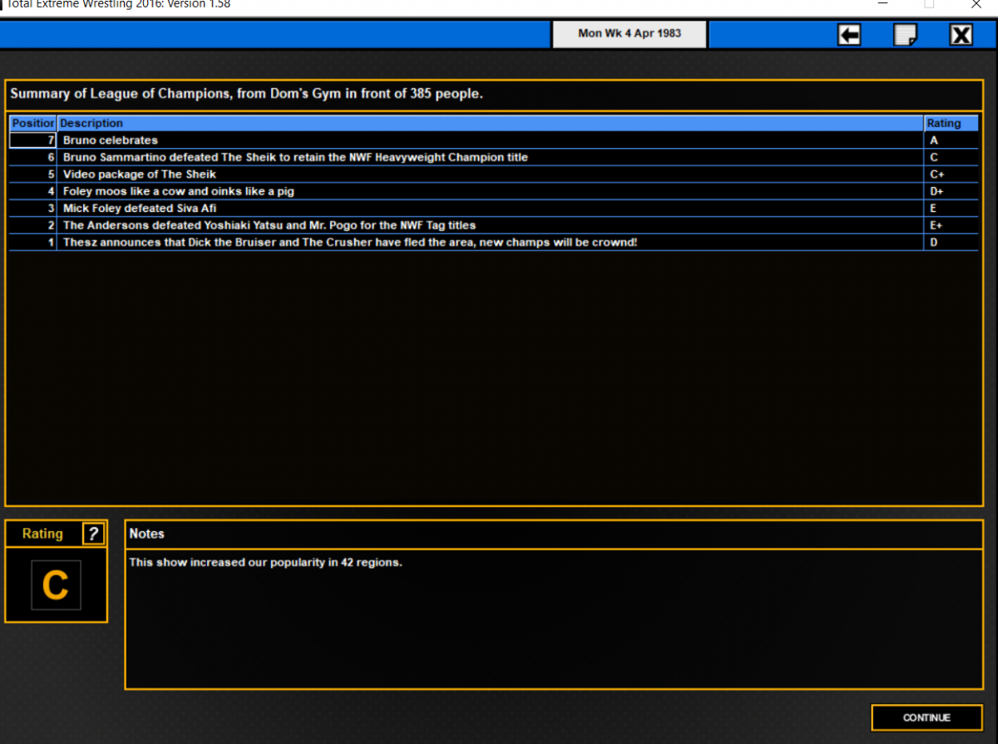998x744 pixels.
Task: Sort by Description column header
Action: (x=491, y=123)
